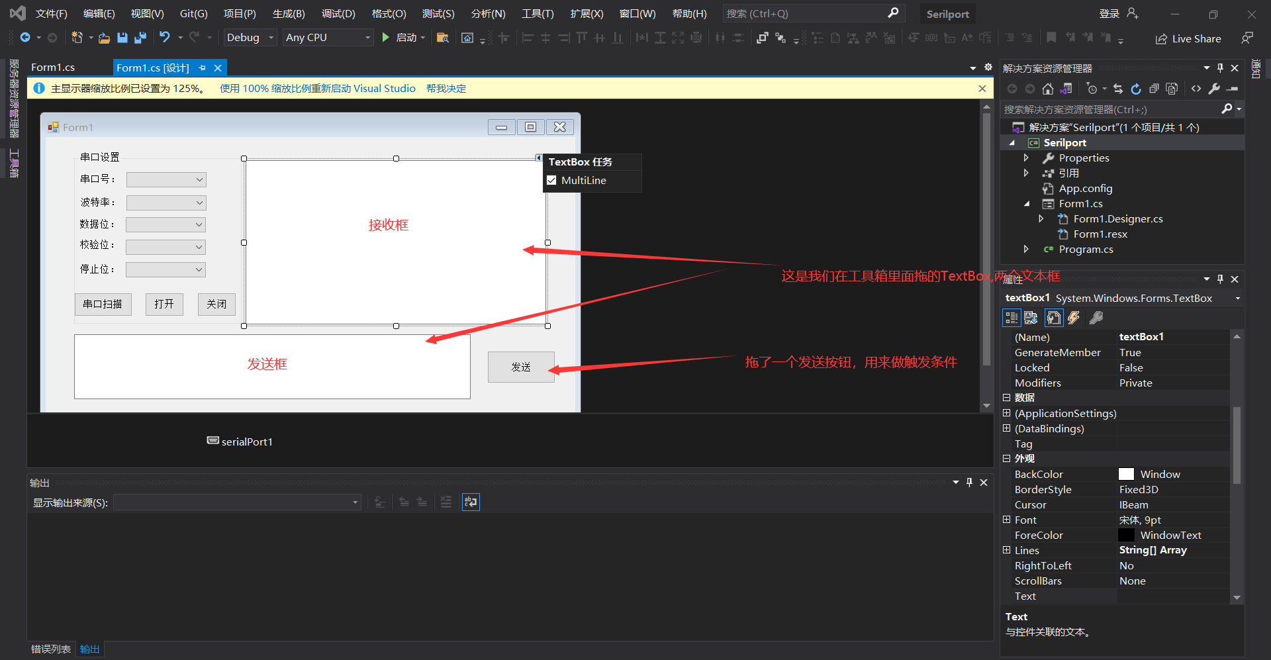
Task: Click the BackColor Window color swatch
Action: [x=1126, y=473]
